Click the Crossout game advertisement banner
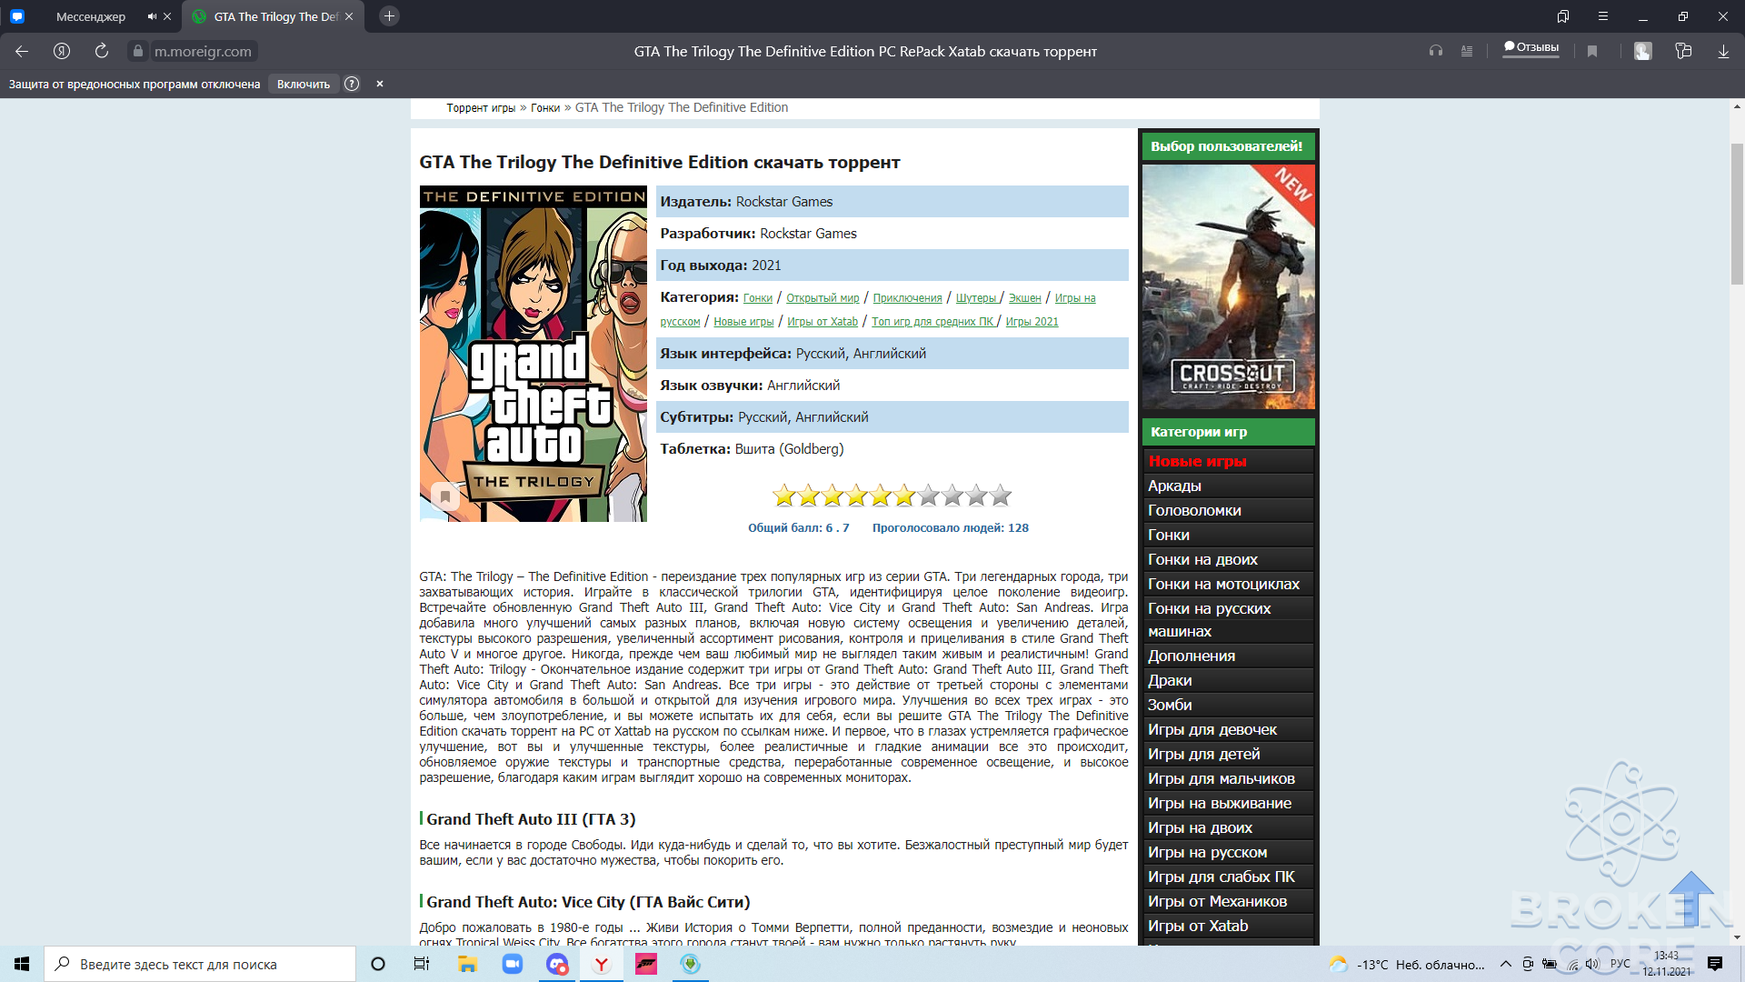 pos(1229,286)
